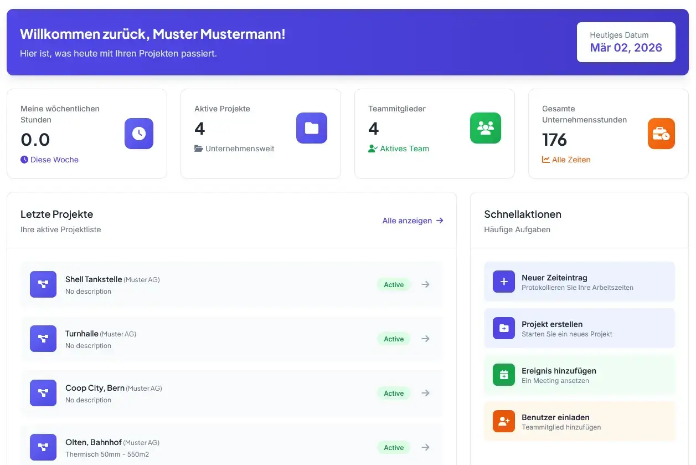The width and height of the screenshot is (696, 465).
Task: Click the orange briefcase company hours icon
Action: point(661,134)
